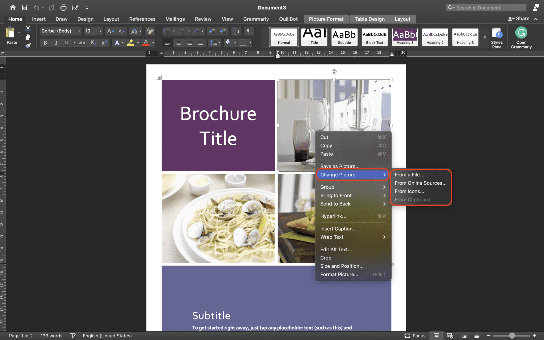Open the Format Painter tool
544x340 pixels.
pos(28,45)
